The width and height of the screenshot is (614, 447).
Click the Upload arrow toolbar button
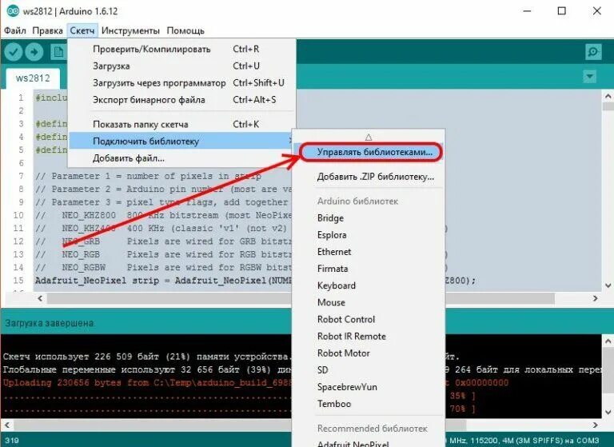click(x=34, y=52)
